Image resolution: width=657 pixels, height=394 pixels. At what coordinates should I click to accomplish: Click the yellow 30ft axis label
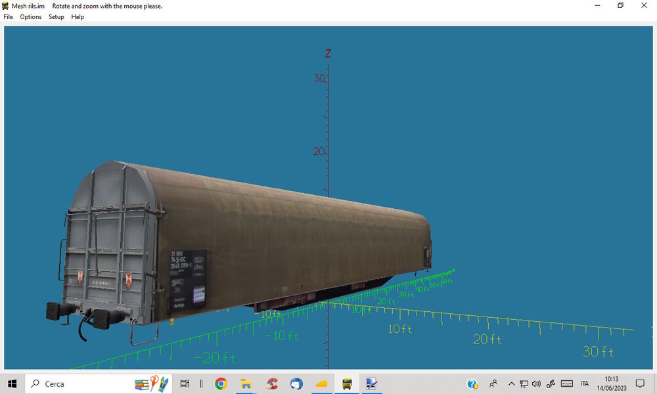[599, 352]
